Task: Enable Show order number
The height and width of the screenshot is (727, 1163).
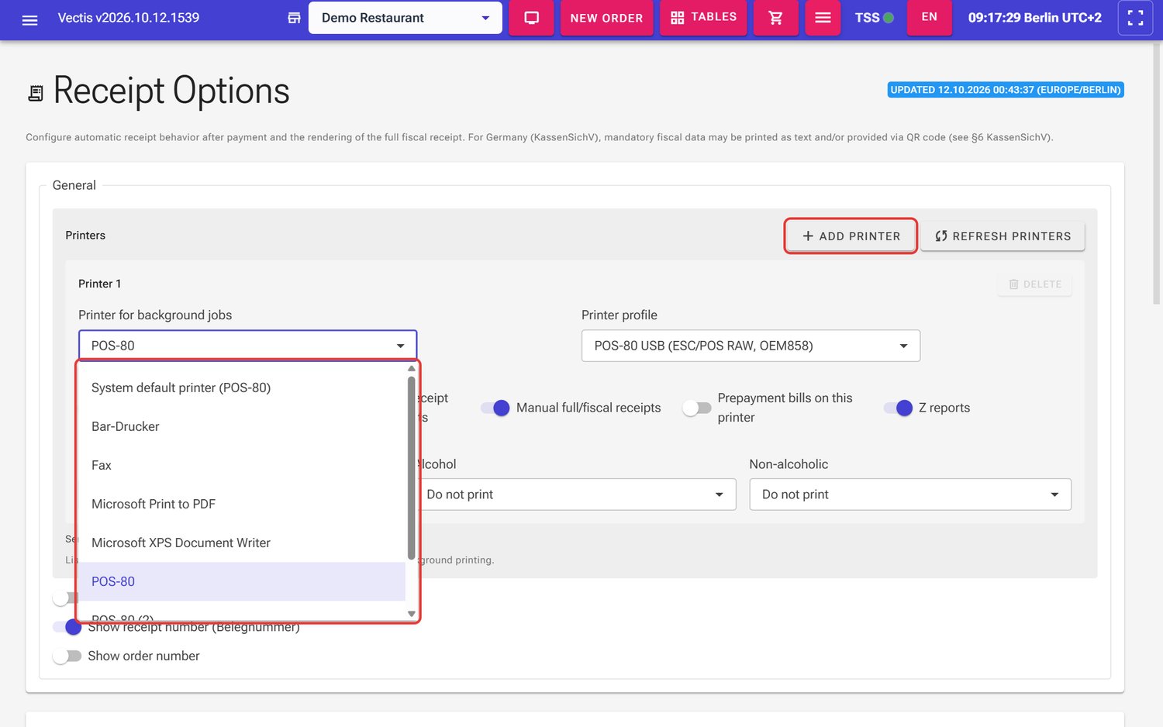Action: [67, 656]
